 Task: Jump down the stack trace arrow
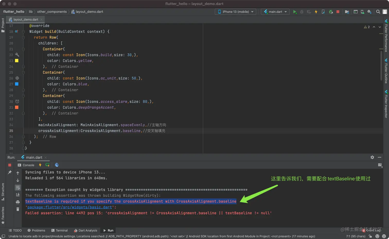18,180
